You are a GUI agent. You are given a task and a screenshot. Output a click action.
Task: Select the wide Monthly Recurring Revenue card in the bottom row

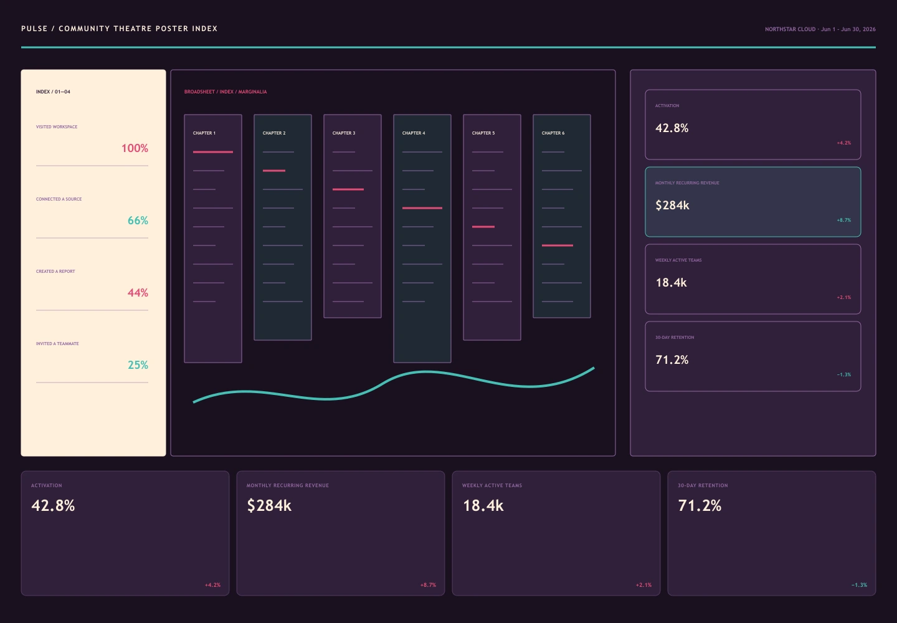click(x=341, y=533)
